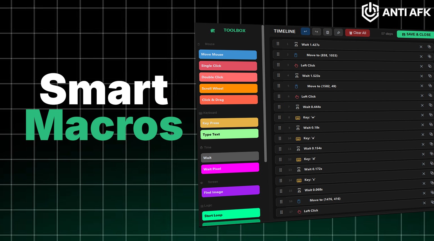Add a Start Loop block
Screen dimensions: 434x241
231,215
